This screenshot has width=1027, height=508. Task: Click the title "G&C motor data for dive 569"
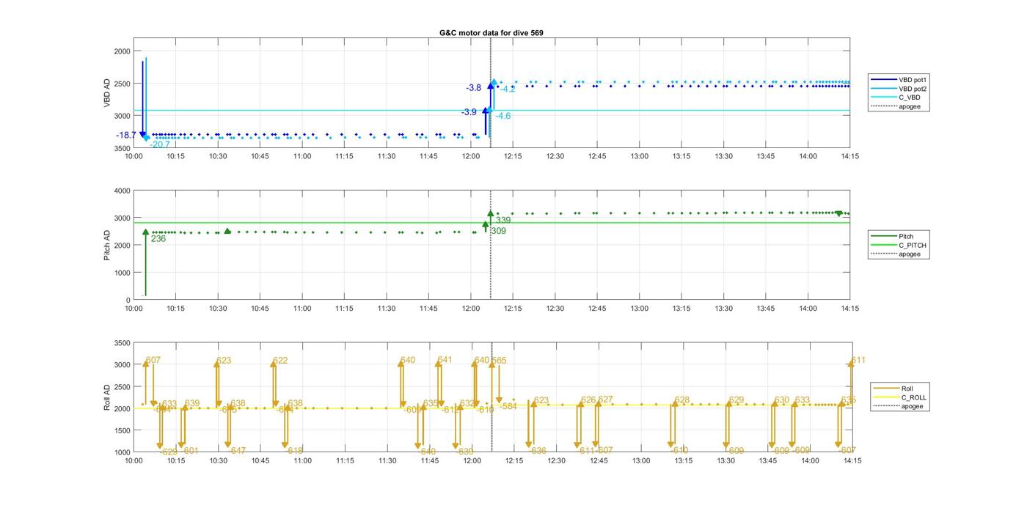click(x=491, y=33)
